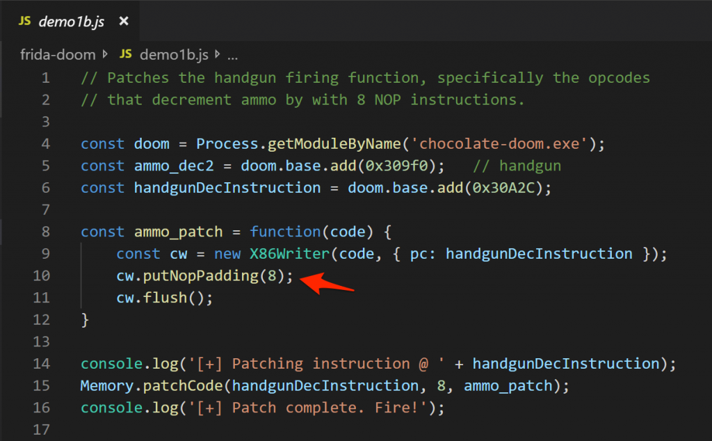Place cursor on putNopPadding call
This screenshot has height=441, width=712.
tap(200, 276)
